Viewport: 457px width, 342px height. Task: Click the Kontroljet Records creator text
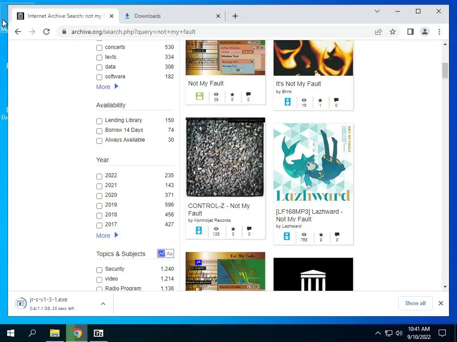pyautogui.click(x=212, y=220)
